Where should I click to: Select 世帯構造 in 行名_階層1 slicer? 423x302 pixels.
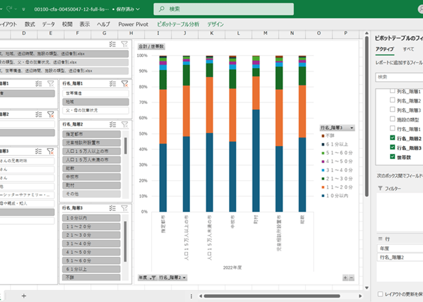click(x=96, y=93)
